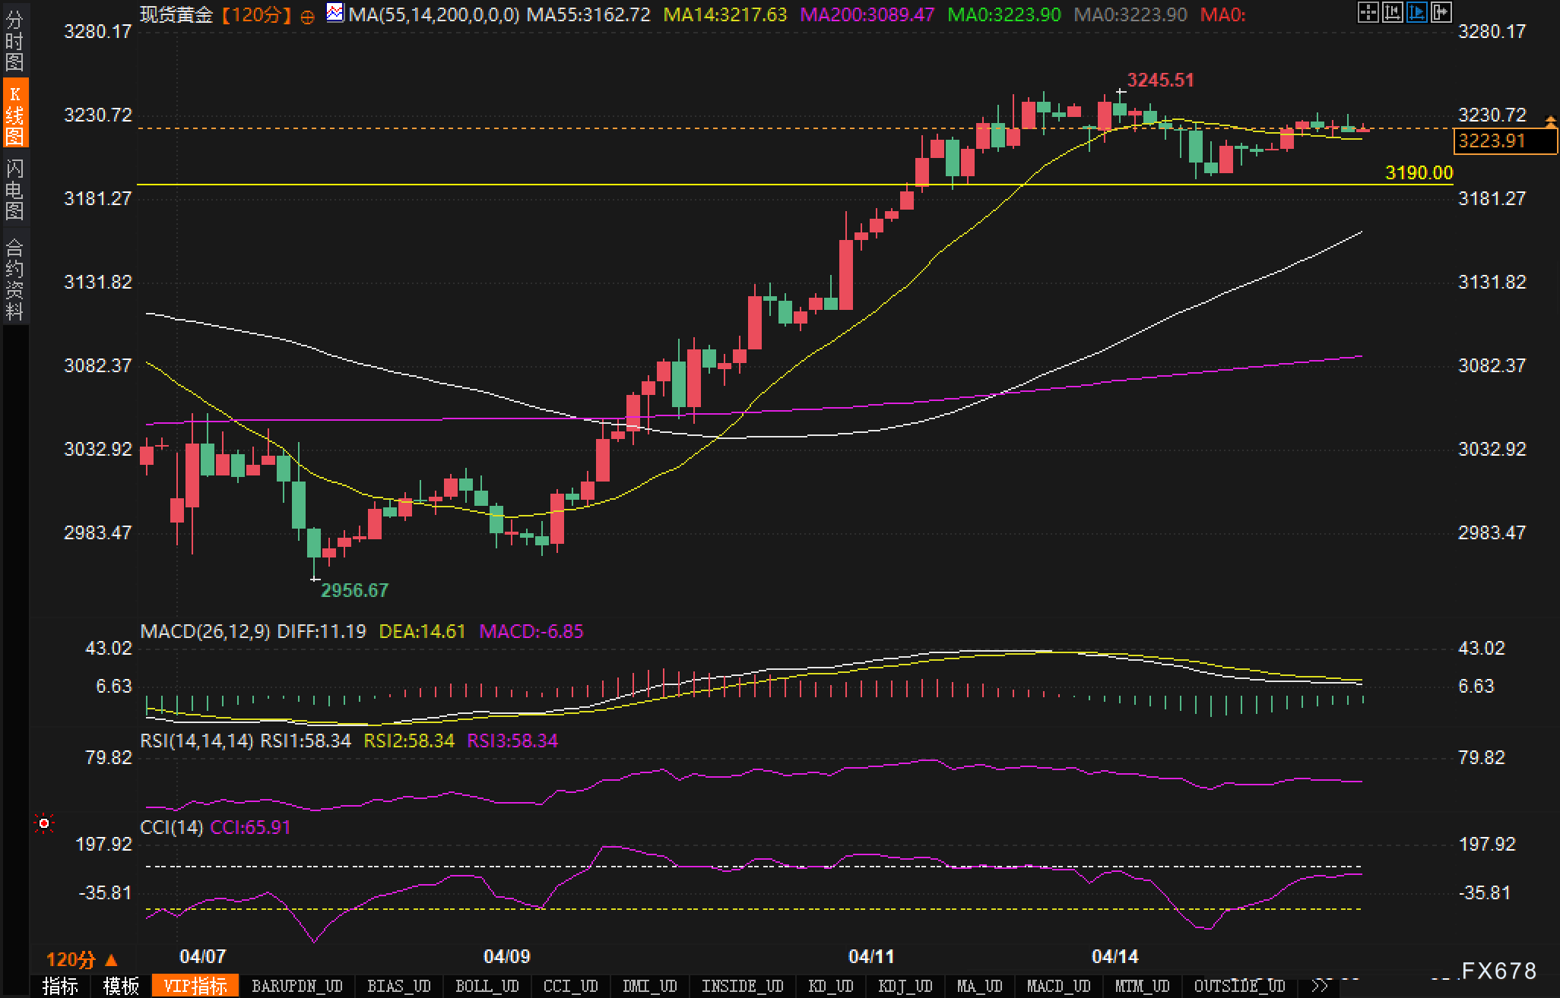Viewport: 1560px width, 998px height.
Task: Apply the BOLL_UD indicator
Action: coord(487,986)
